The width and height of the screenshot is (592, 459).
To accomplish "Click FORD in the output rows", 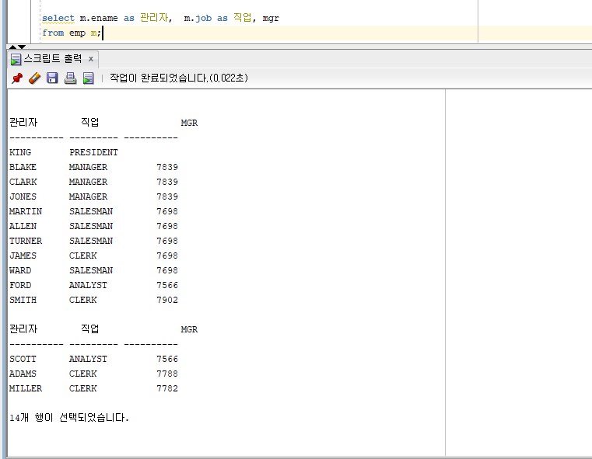I will coord(20,285).
